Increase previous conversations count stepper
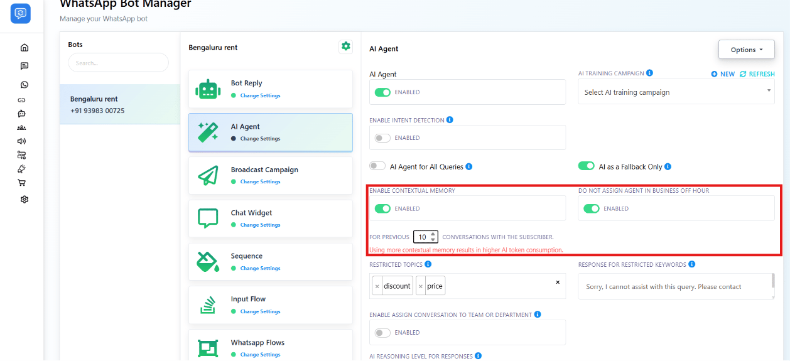 (x=433, y=234)
